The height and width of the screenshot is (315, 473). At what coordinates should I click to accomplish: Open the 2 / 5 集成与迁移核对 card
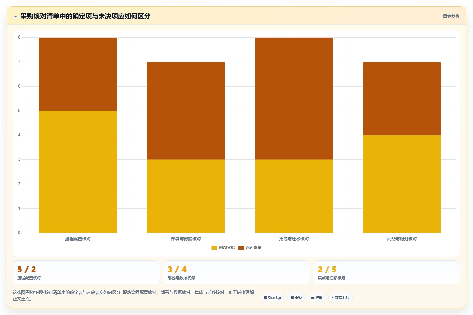click(x=387, y=272)
